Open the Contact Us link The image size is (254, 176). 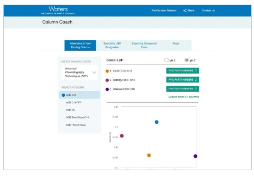209,11
